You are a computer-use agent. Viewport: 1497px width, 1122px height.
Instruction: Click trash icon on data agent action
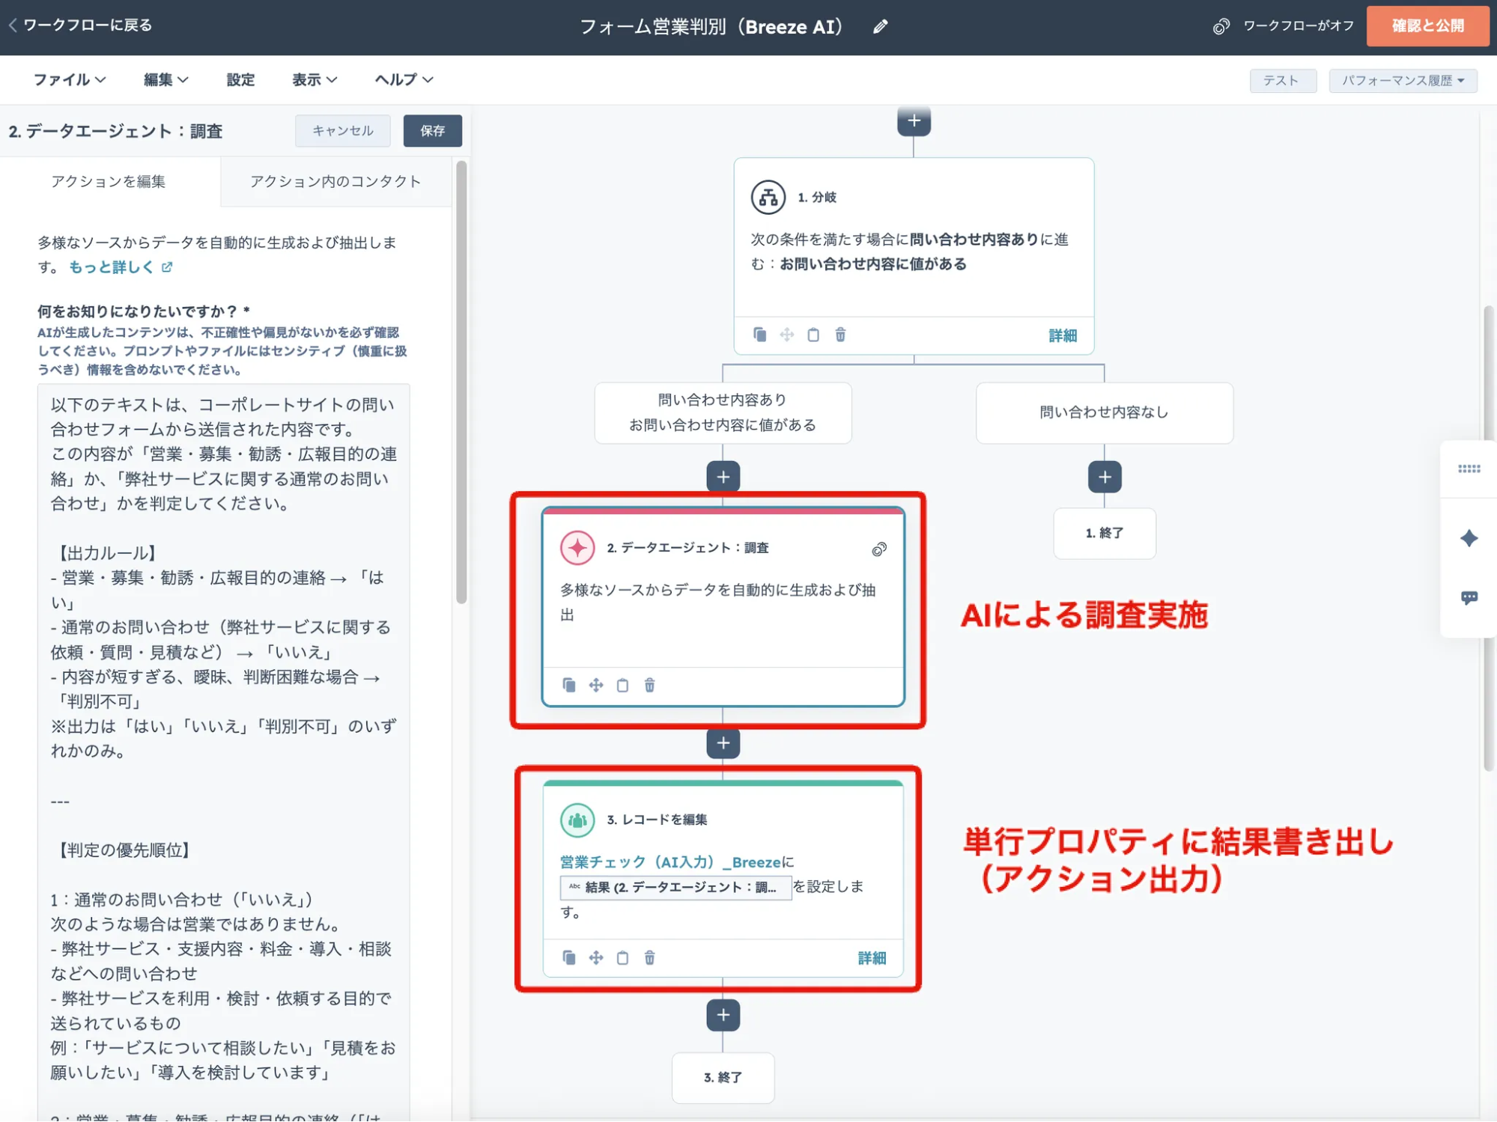pyautogui.click(x=649, y=685)
